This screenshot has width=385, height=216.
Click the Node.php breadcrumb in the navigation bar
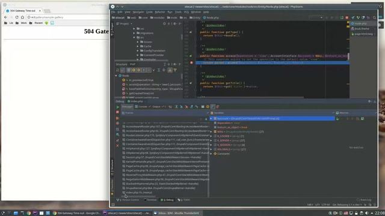tap(211, 17)
